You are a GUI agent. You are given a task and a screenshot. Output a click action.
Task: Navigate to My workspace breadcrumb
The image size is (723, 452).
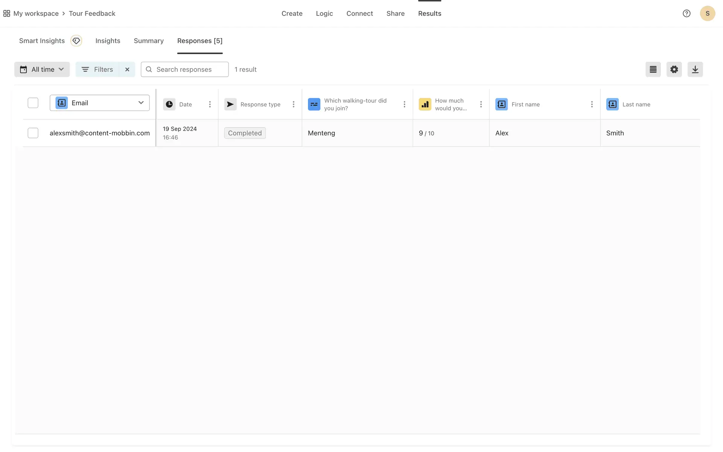tap(36, 14)
